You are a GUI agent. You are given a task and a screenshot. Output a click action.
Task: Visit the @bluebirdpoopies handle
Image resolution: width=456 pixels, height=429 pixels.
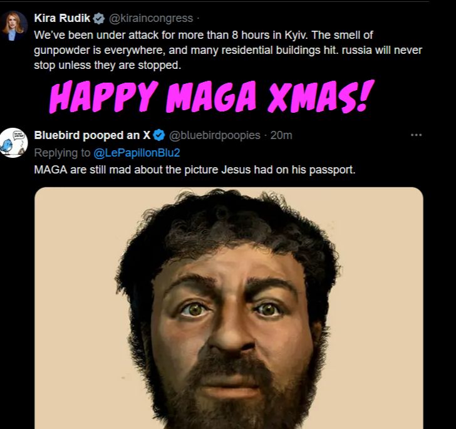(215, 135)
